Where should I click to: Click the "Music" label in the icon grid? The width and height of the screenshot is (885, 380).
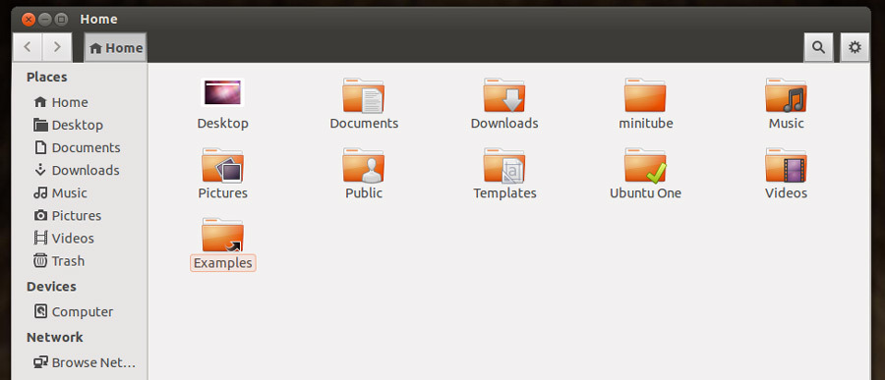coord(787,124)
